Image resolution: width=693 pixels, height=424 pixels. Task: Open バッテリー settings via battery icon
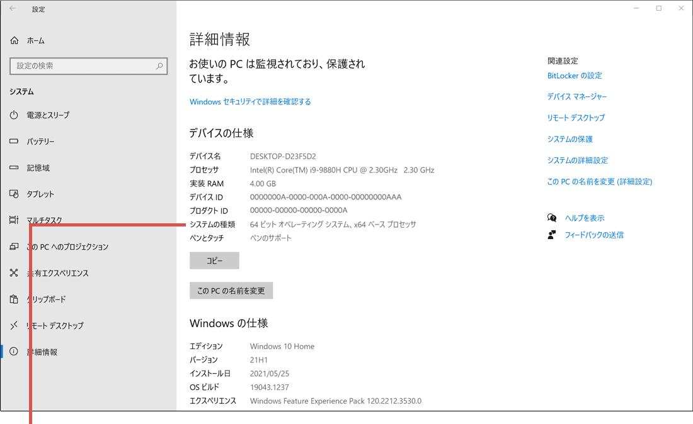click(14, 141)
